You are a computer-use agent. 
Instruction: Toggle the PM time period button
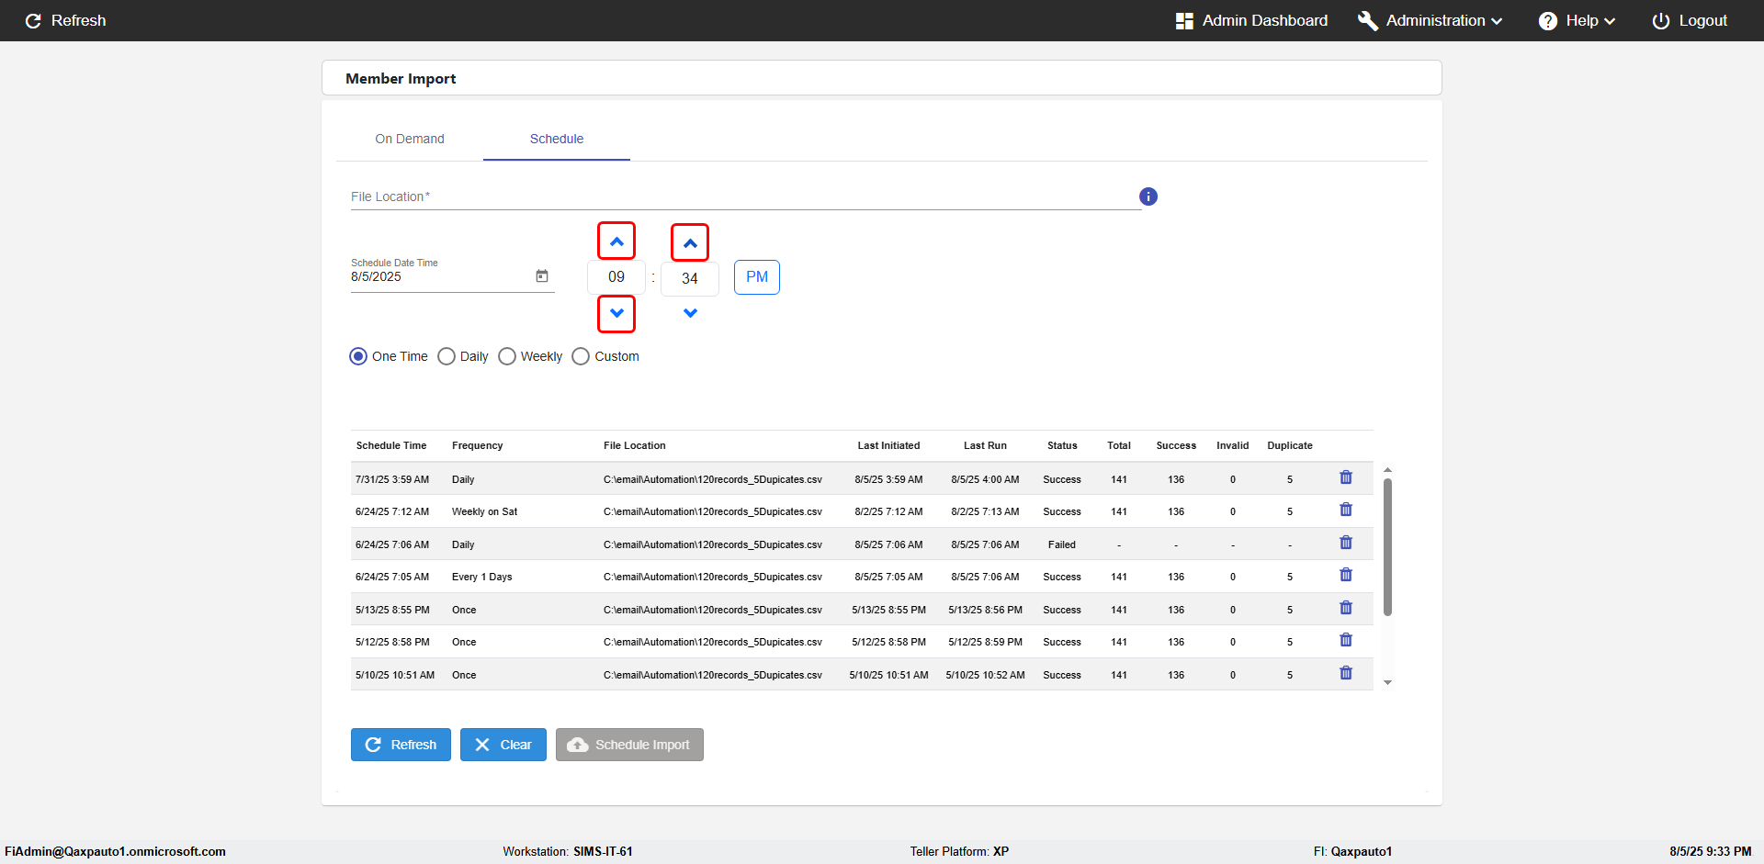[756, 277]
